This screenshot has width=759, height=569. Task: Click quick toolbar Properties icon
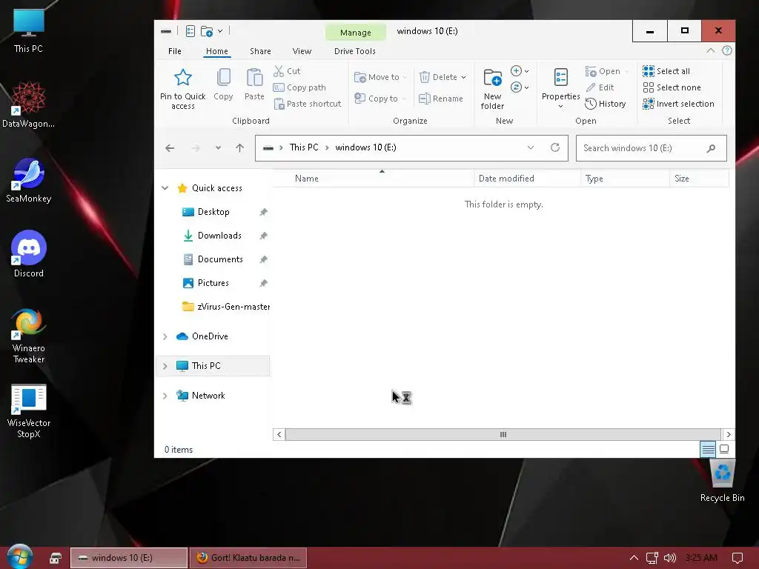pos(190,31)
